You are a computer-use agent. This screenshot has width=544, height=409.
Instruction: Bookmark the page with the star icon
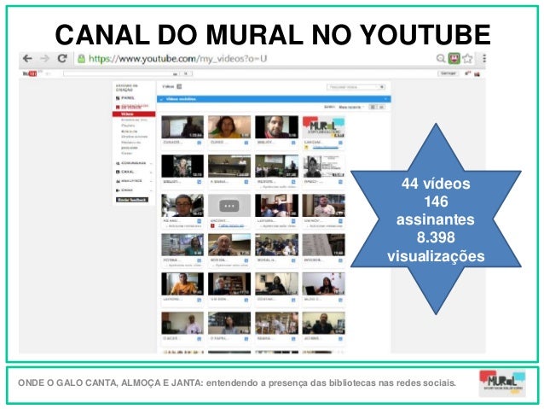point(467,58)
